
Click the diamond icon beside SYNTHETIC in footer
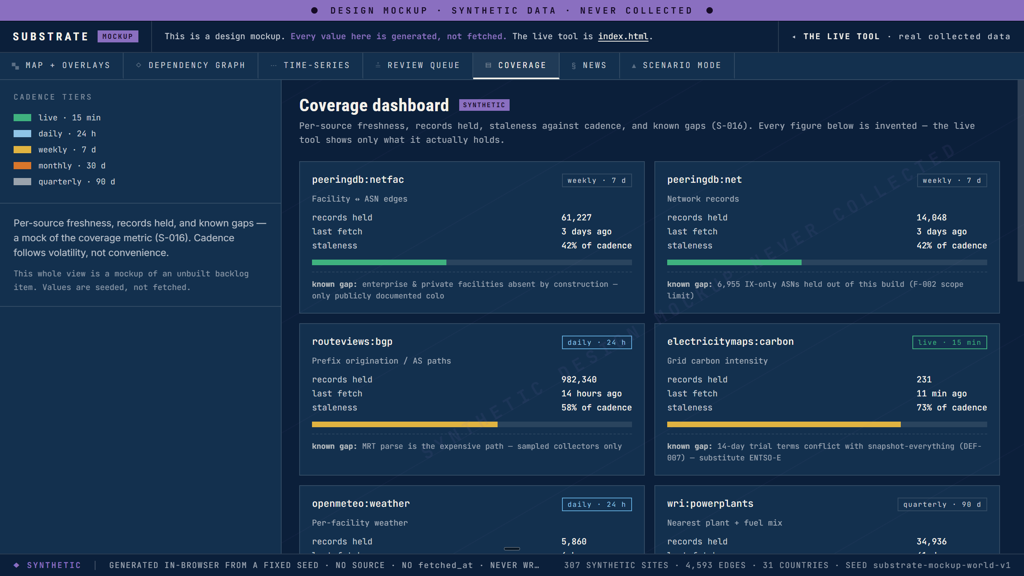point(16,565)
